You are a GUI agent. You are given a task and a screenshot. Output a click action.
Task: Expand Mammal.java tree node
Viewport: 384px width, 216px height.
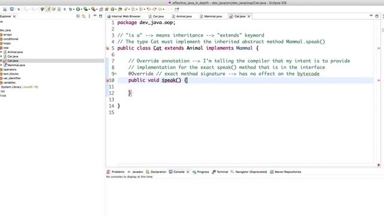coord(1,65)
